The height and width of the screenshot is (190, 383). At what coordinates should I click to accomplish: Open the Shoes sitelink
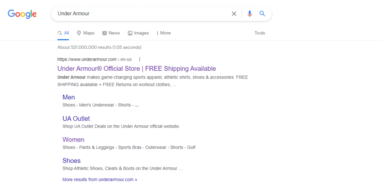[x=71, y=161]
